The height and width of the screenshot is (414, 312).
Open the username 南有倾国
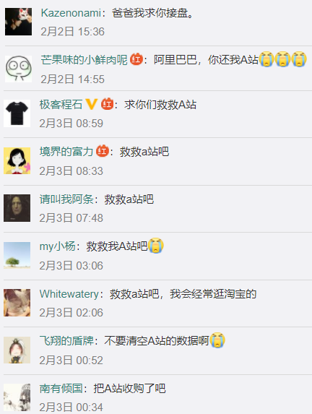[x=61, y=389]
